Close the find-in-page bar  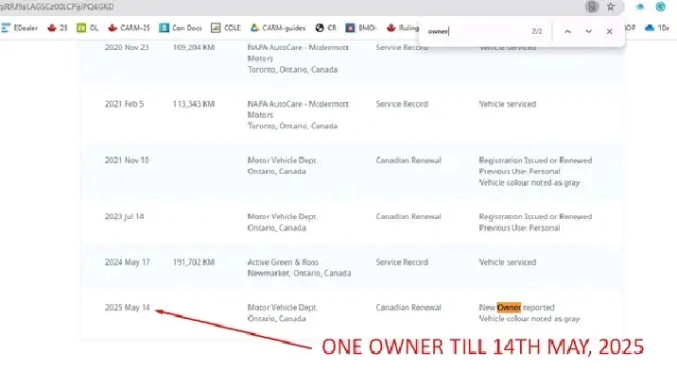coord(609,31)
